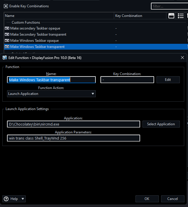188x207 pixels.
Task: Disable the Enable Key Combinations checkbox
Action: coord(6,6)
